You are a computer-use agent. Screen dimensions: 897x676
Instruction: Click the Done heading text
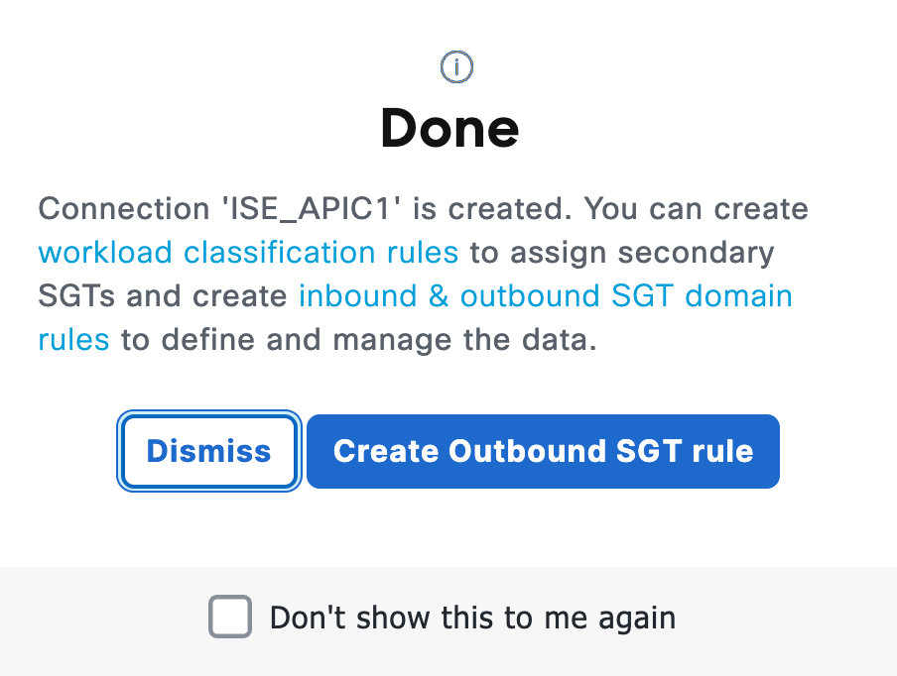pos(448,129)
